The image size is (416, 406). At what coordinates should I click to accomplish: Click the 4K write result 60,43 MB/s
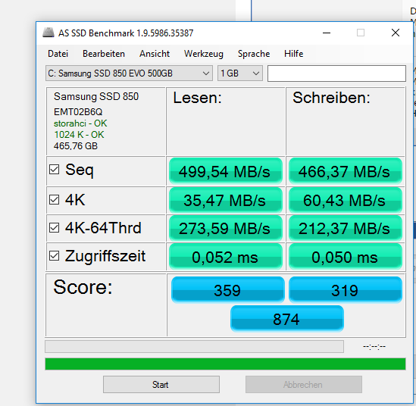click(x=346, y=200)
